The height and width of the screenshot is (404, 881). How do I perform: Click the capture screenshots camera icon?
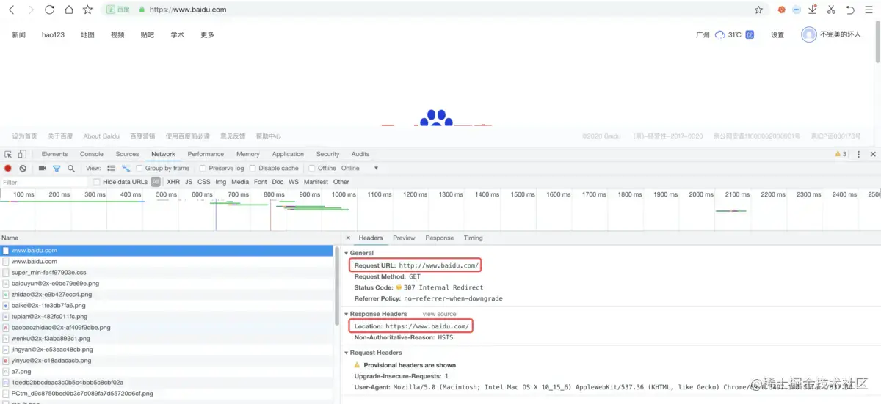42,169
